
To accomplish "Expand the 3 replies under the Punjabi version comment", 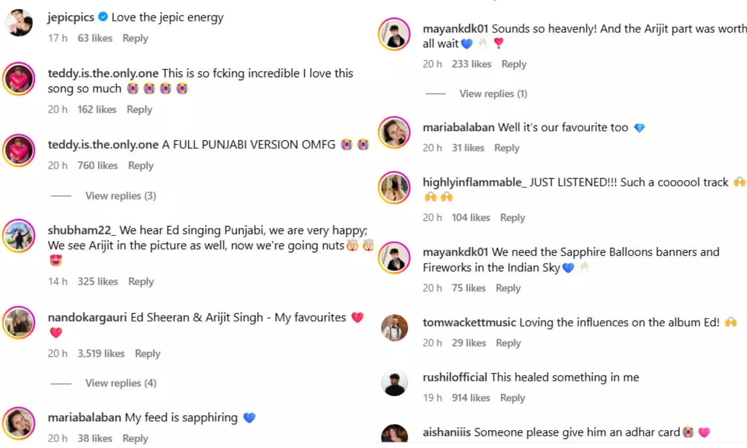I will click(121, 196).
